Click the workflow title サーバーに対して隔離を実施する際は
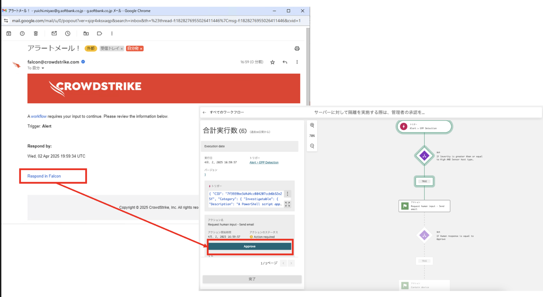543x297 pixels. (x=369, y=113)
